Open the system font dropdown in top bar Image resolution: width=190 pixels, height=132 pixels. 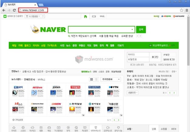point(33,16)
